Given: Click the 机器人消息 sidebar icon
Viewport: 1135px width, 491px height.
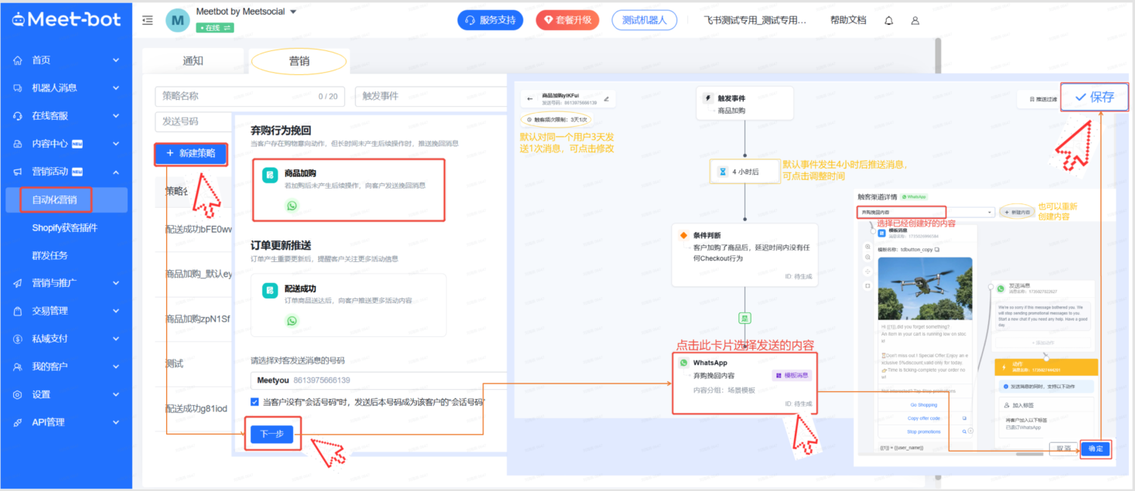Looking at the screenshot, I should (18, 88).
